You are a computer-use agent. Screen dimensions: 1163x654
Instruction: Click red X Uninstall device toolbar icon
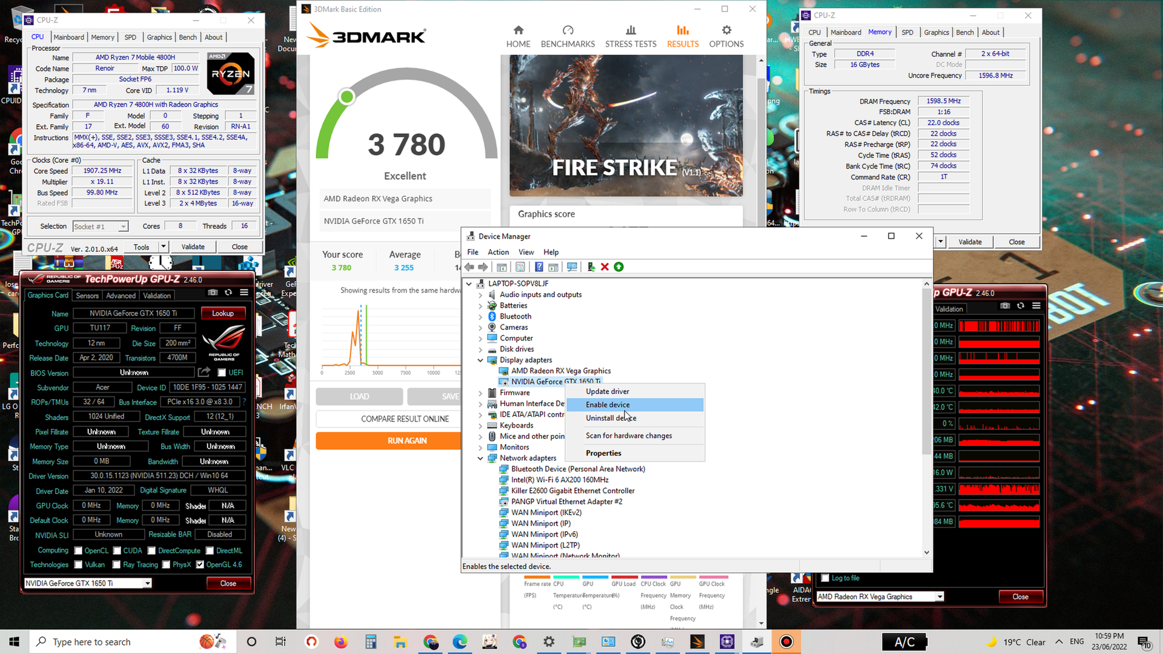point(605,267)
